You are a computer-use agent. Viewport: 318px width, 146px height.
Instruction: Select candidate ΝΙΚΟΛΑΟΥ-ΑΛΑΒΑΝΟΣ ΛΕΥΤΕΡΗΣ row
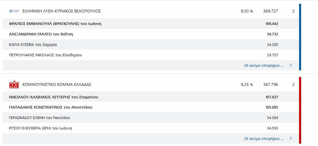pyautogui.click(x=151, y=97)
